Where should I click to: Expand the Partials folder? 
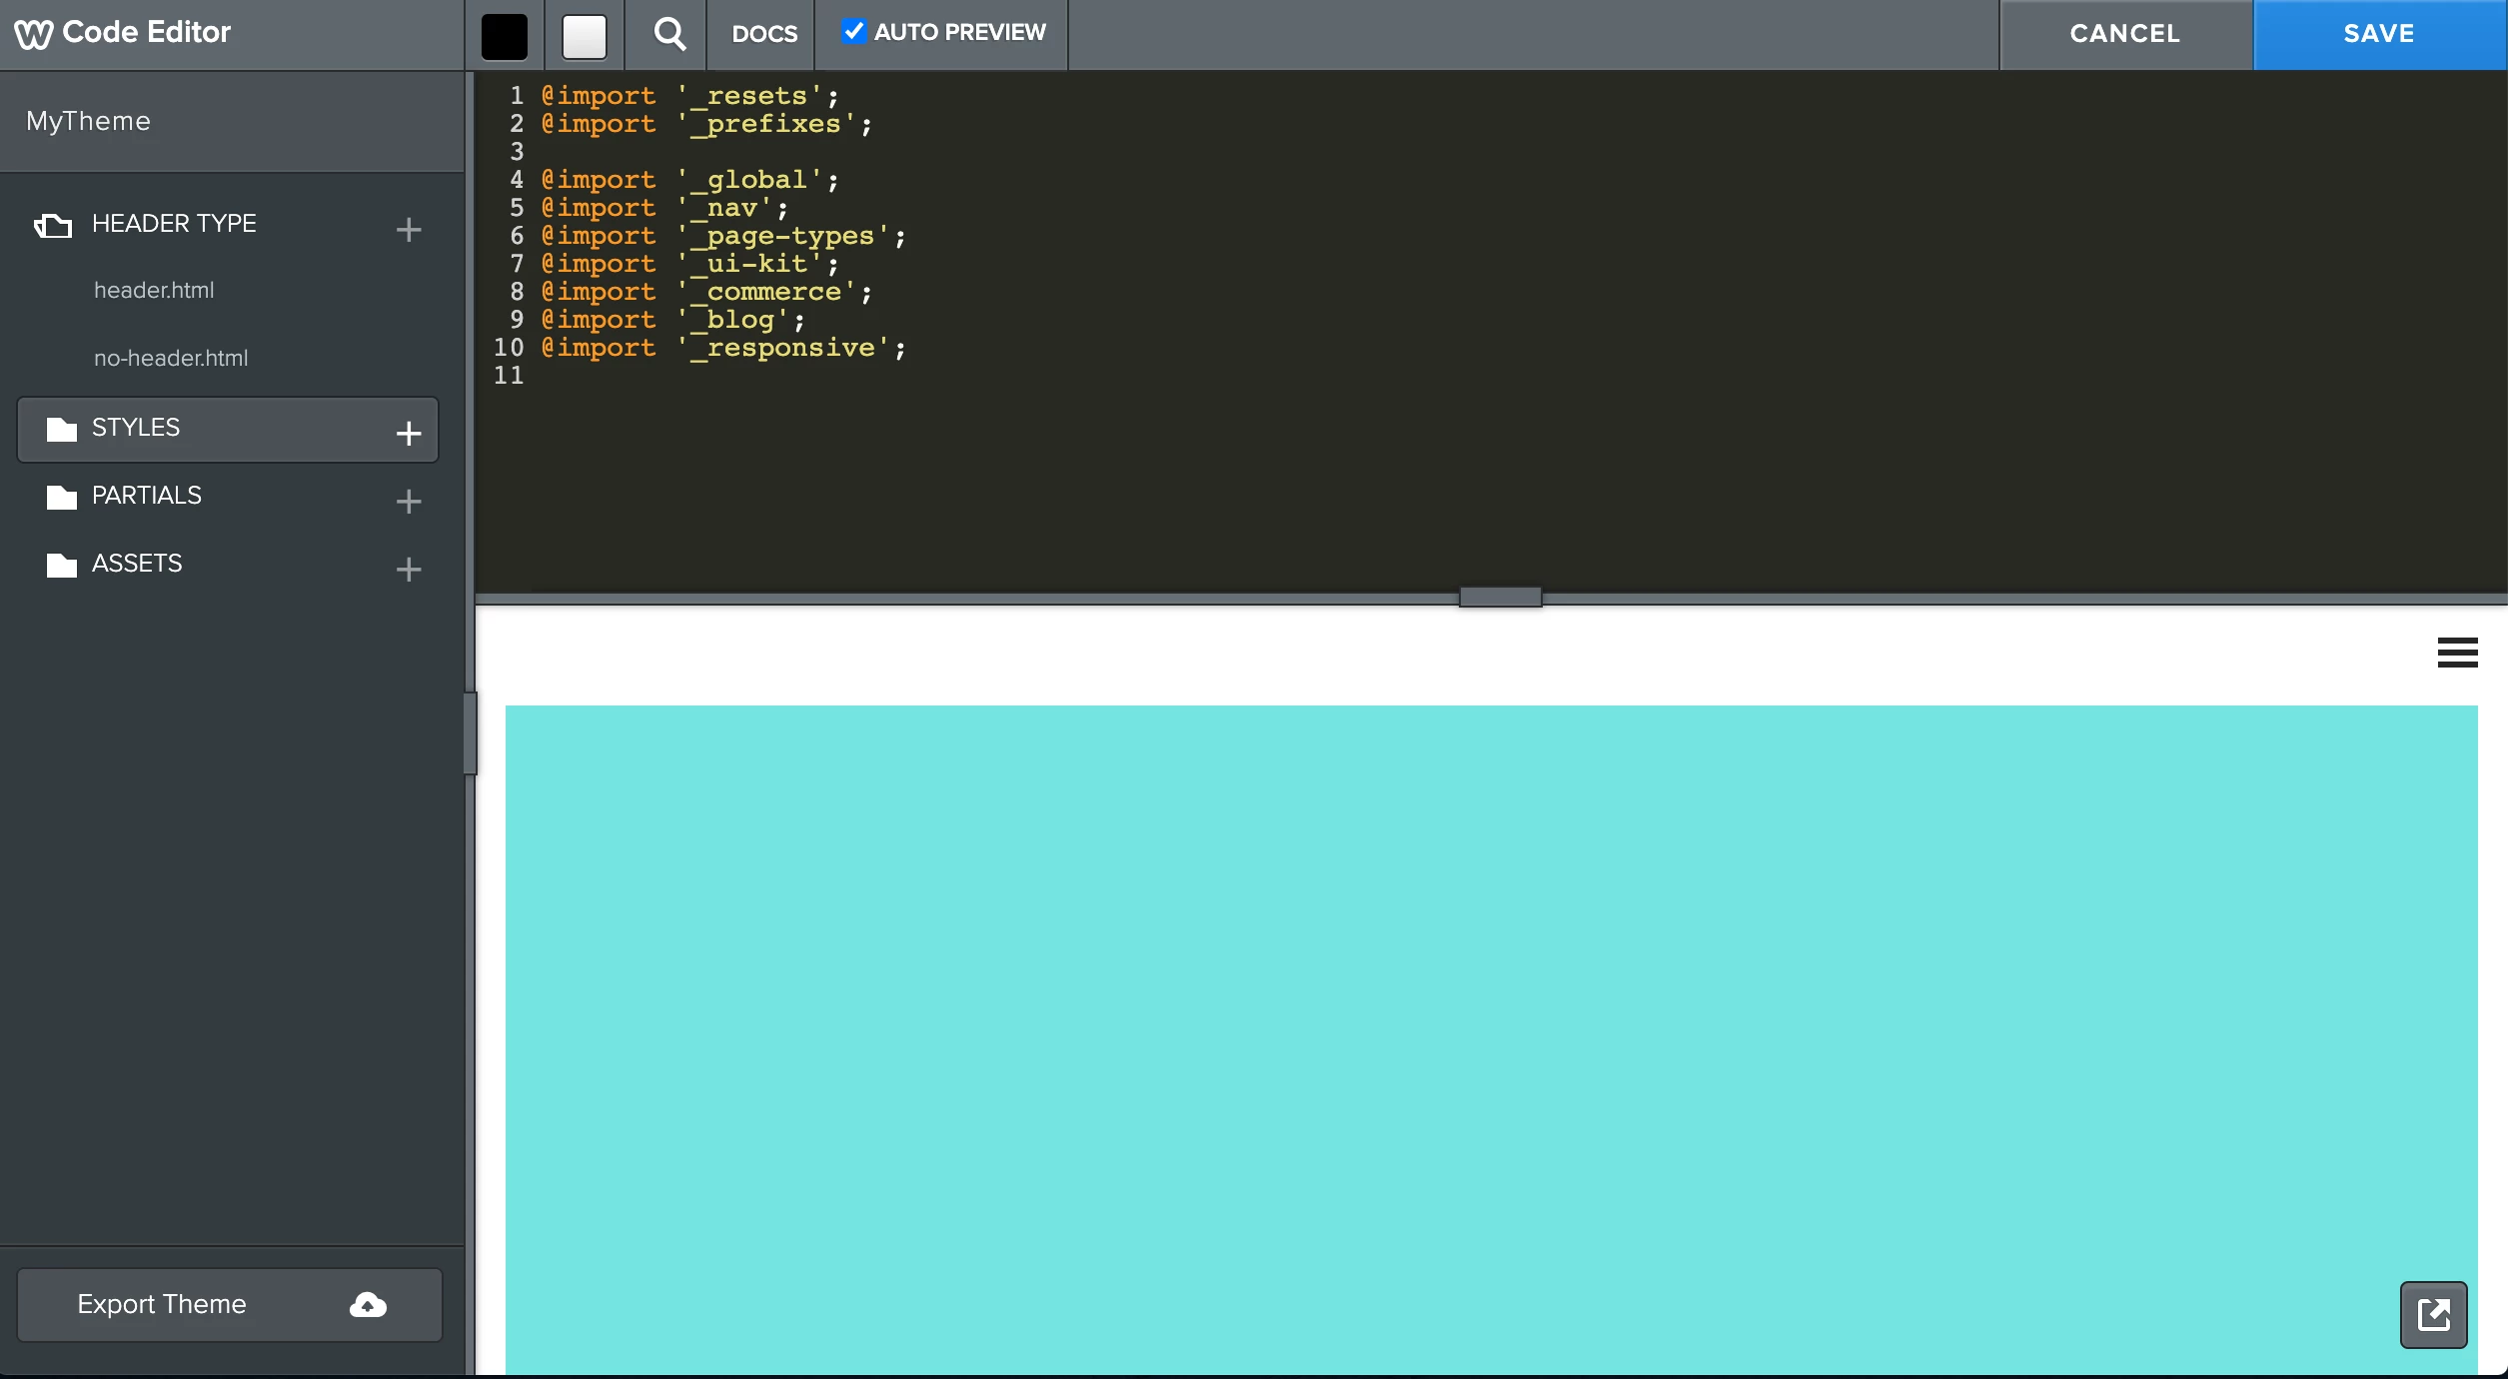tap(146, 496)
